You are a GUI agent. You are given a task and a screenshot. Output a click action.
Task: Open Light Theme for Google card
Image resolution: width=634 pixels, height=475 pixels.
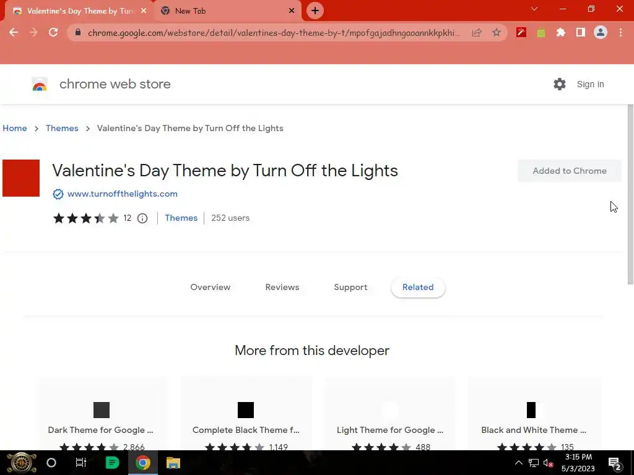point(390,414)
